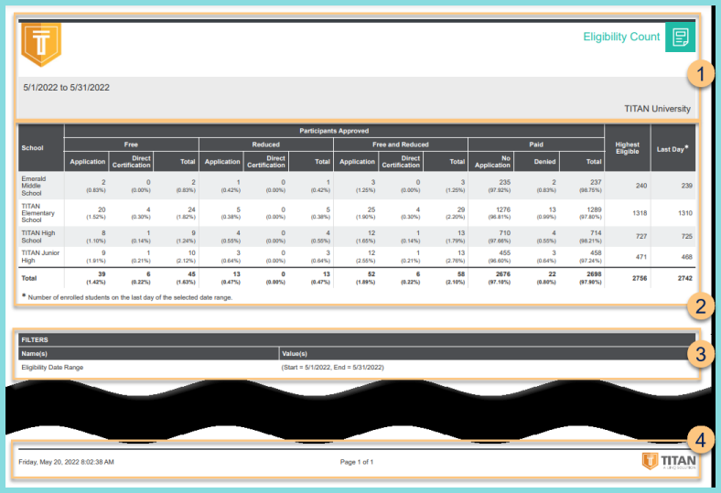Click the 'Free and Reduced' group header
The width and height of the screenshot is (721, 493).
[x=401, y=145]
